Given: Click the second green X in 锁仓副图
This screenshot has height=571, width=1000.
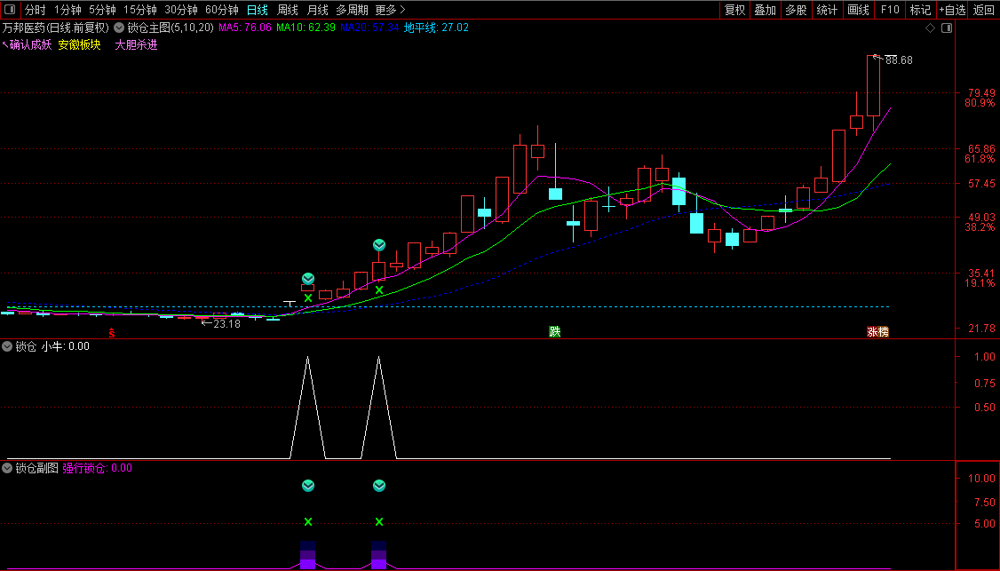Looking at the screenshot, I should 379,522.
